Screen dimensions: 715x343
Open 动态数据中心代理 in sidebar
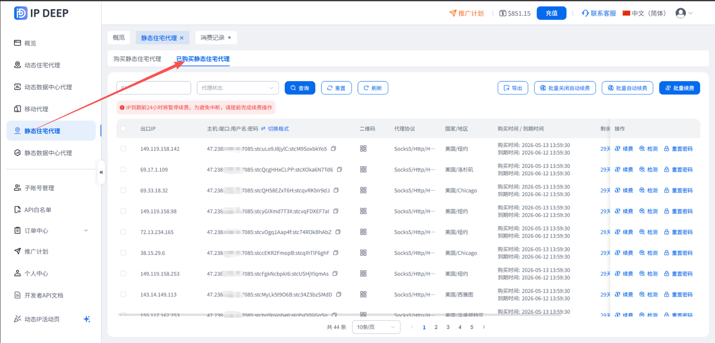43,87
